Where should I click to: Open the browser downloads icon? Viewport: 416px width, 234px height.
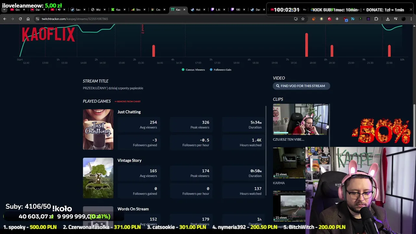coord(388,19)
